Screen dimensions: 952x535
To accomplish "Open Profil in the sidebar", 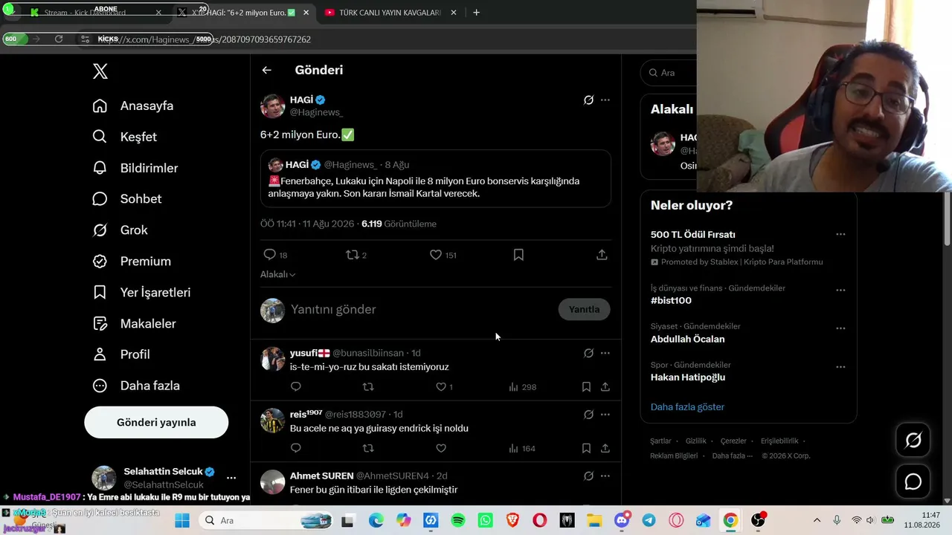I will point(121,354).
